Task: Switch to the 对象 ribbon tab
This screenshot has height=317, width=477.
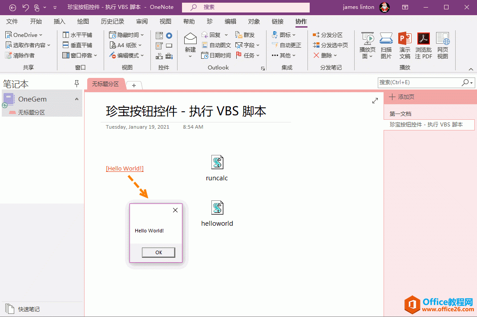Action: click(254, 21)
